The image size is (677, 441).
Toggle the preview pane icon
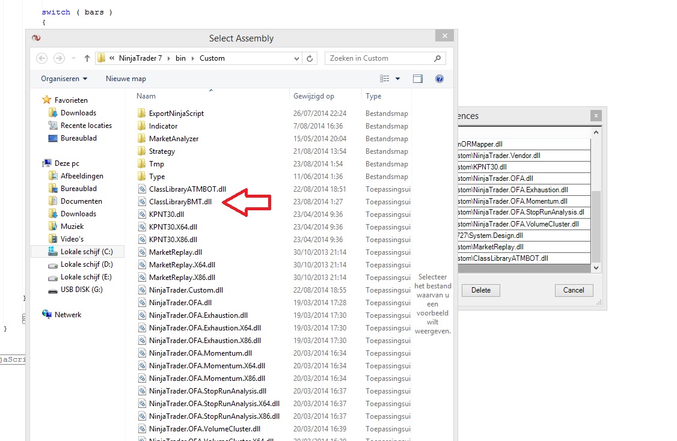point(417,79)
